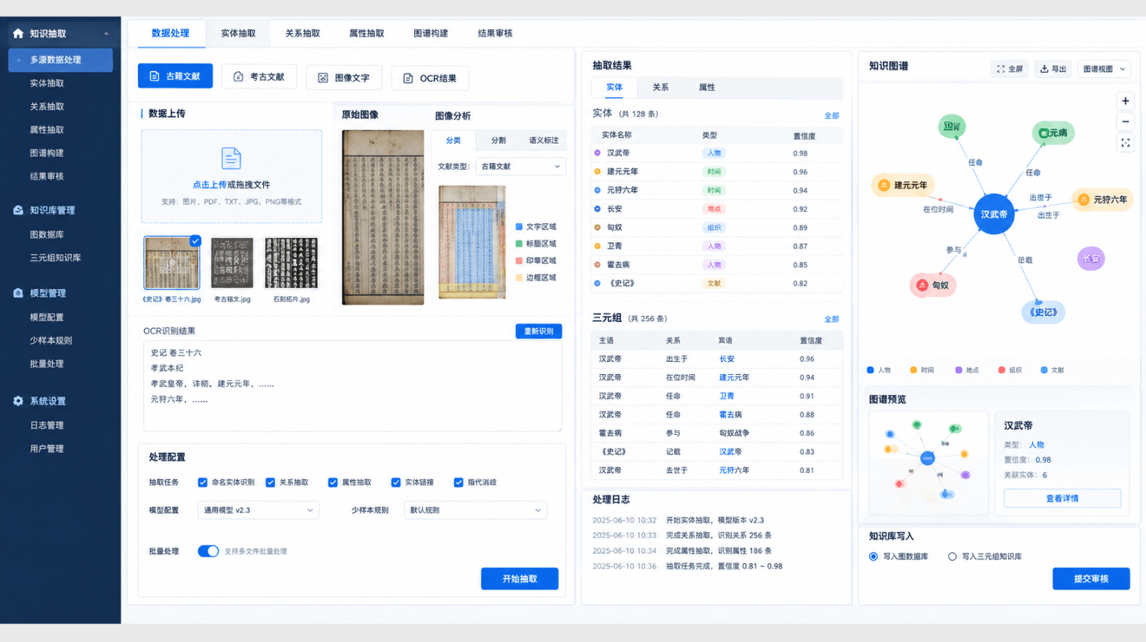Open the 图谱视图 dropdown

(x=1104, y=69)
